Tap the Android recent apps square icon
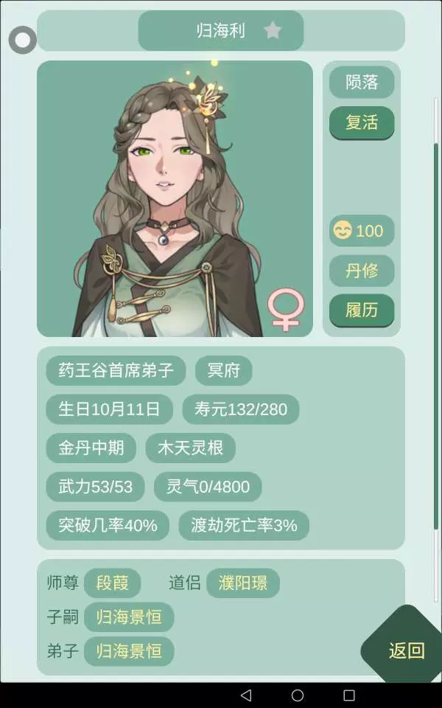 point(349,695)
